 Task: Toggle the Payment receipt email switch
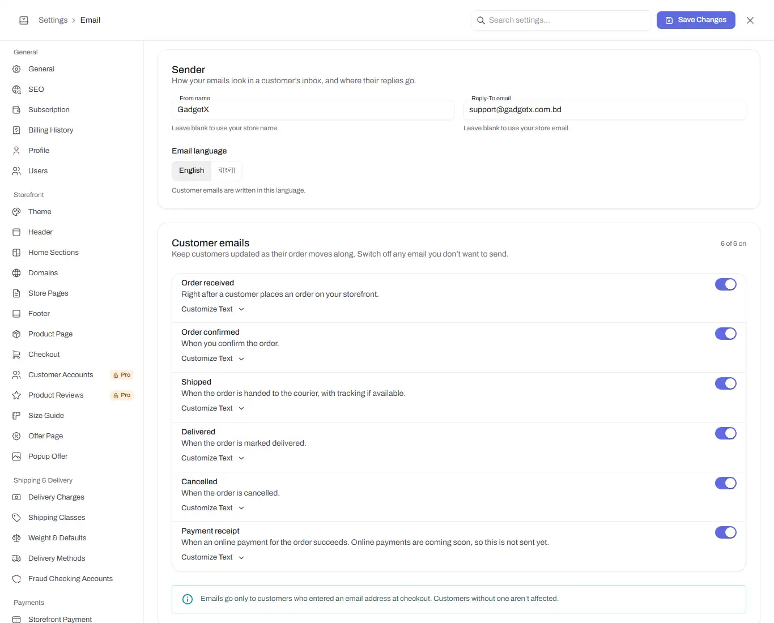tap(726, 532)
